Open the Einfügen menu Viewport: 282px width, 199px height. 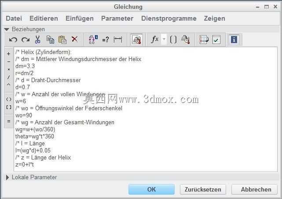(80, 18)
